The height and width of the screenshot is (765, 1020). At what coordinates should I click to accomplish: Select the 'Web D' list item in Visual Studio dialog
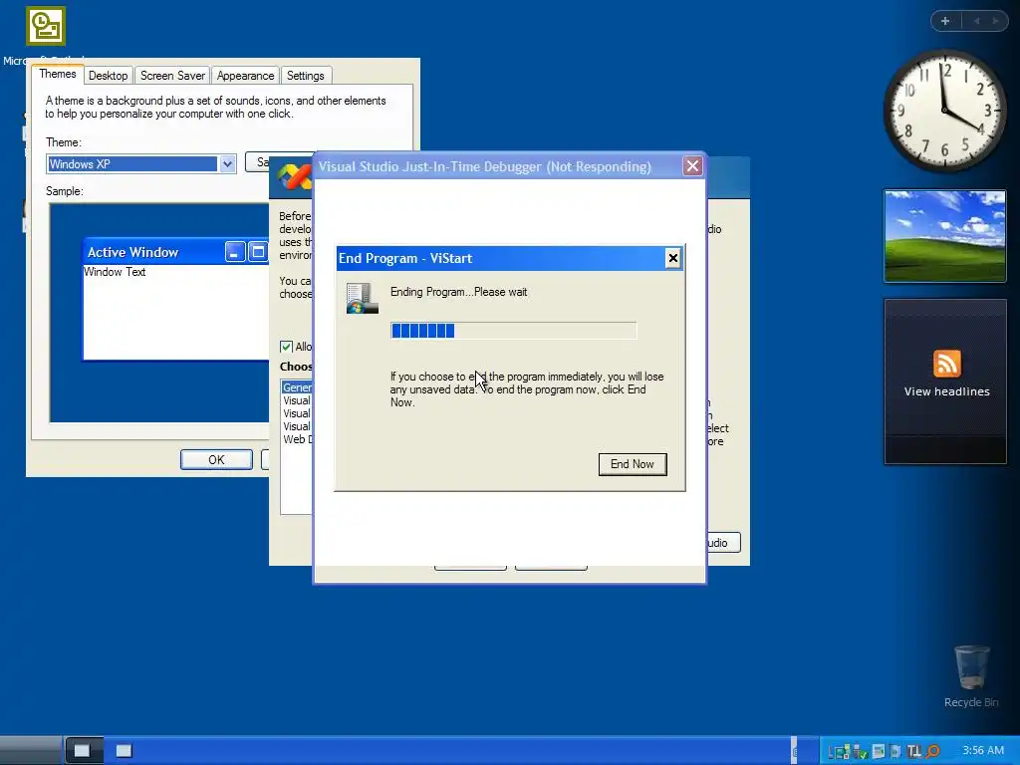[x=297, y=439]
